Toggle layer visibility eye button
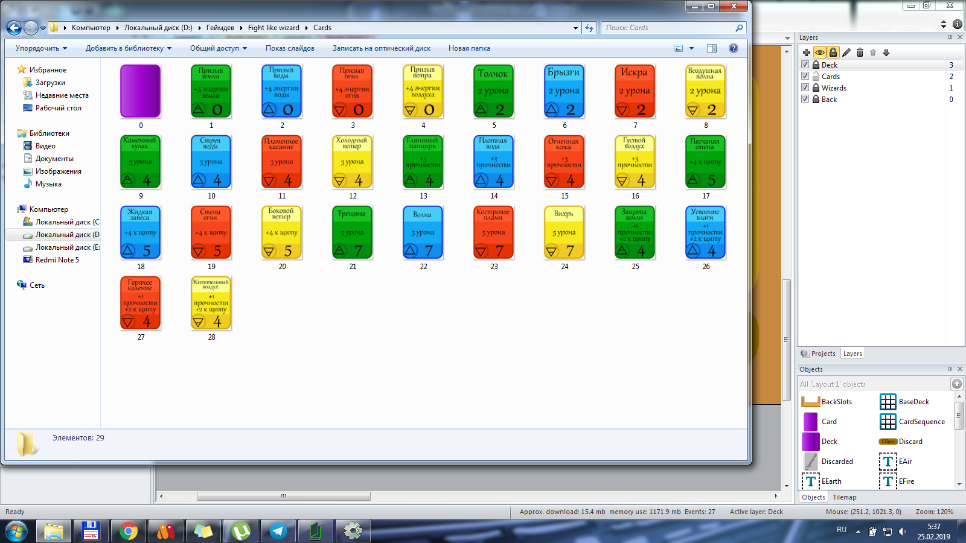This screenshot has height=543, width=966. pyautogui.click(x=819, y=52)
